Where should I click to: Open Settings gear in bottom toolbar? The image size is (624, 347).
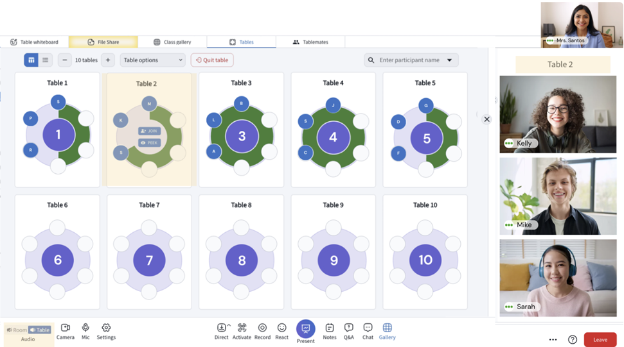point(106,328)
